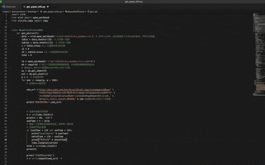Click the Python icon in the breadcrumb path
265x165 pixels.
click(x=41, y=12)
